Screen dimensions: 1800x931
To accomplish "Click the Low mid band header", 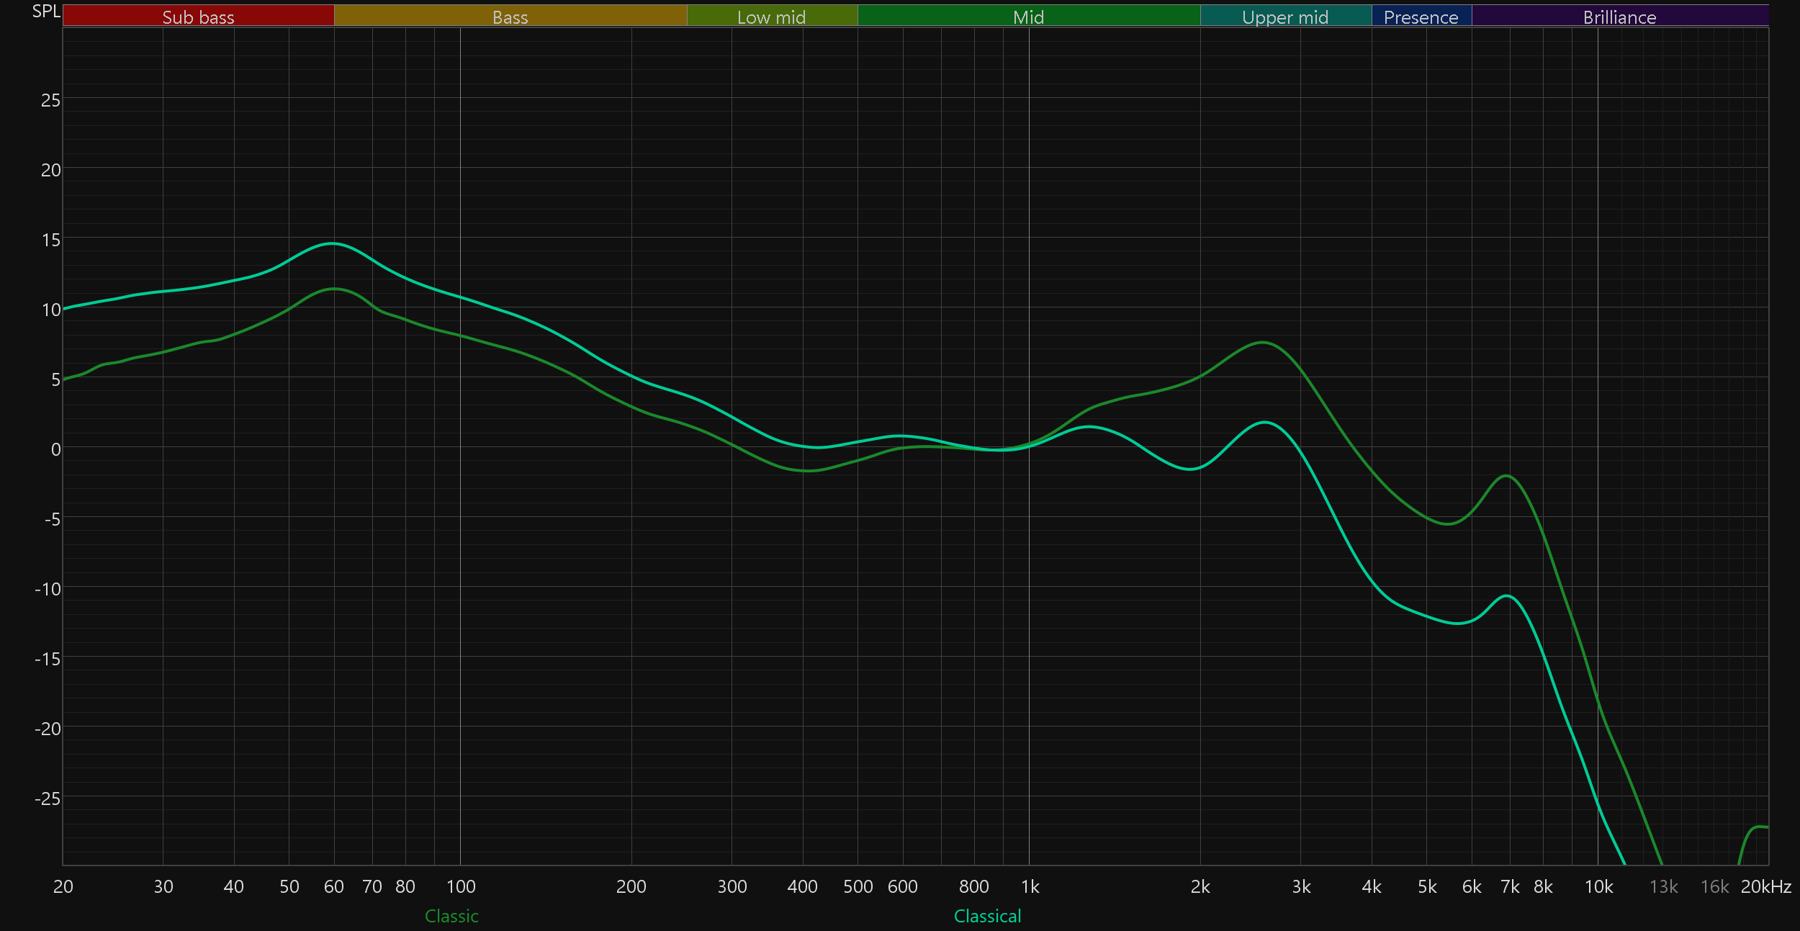I will click(x=771, y=17).
